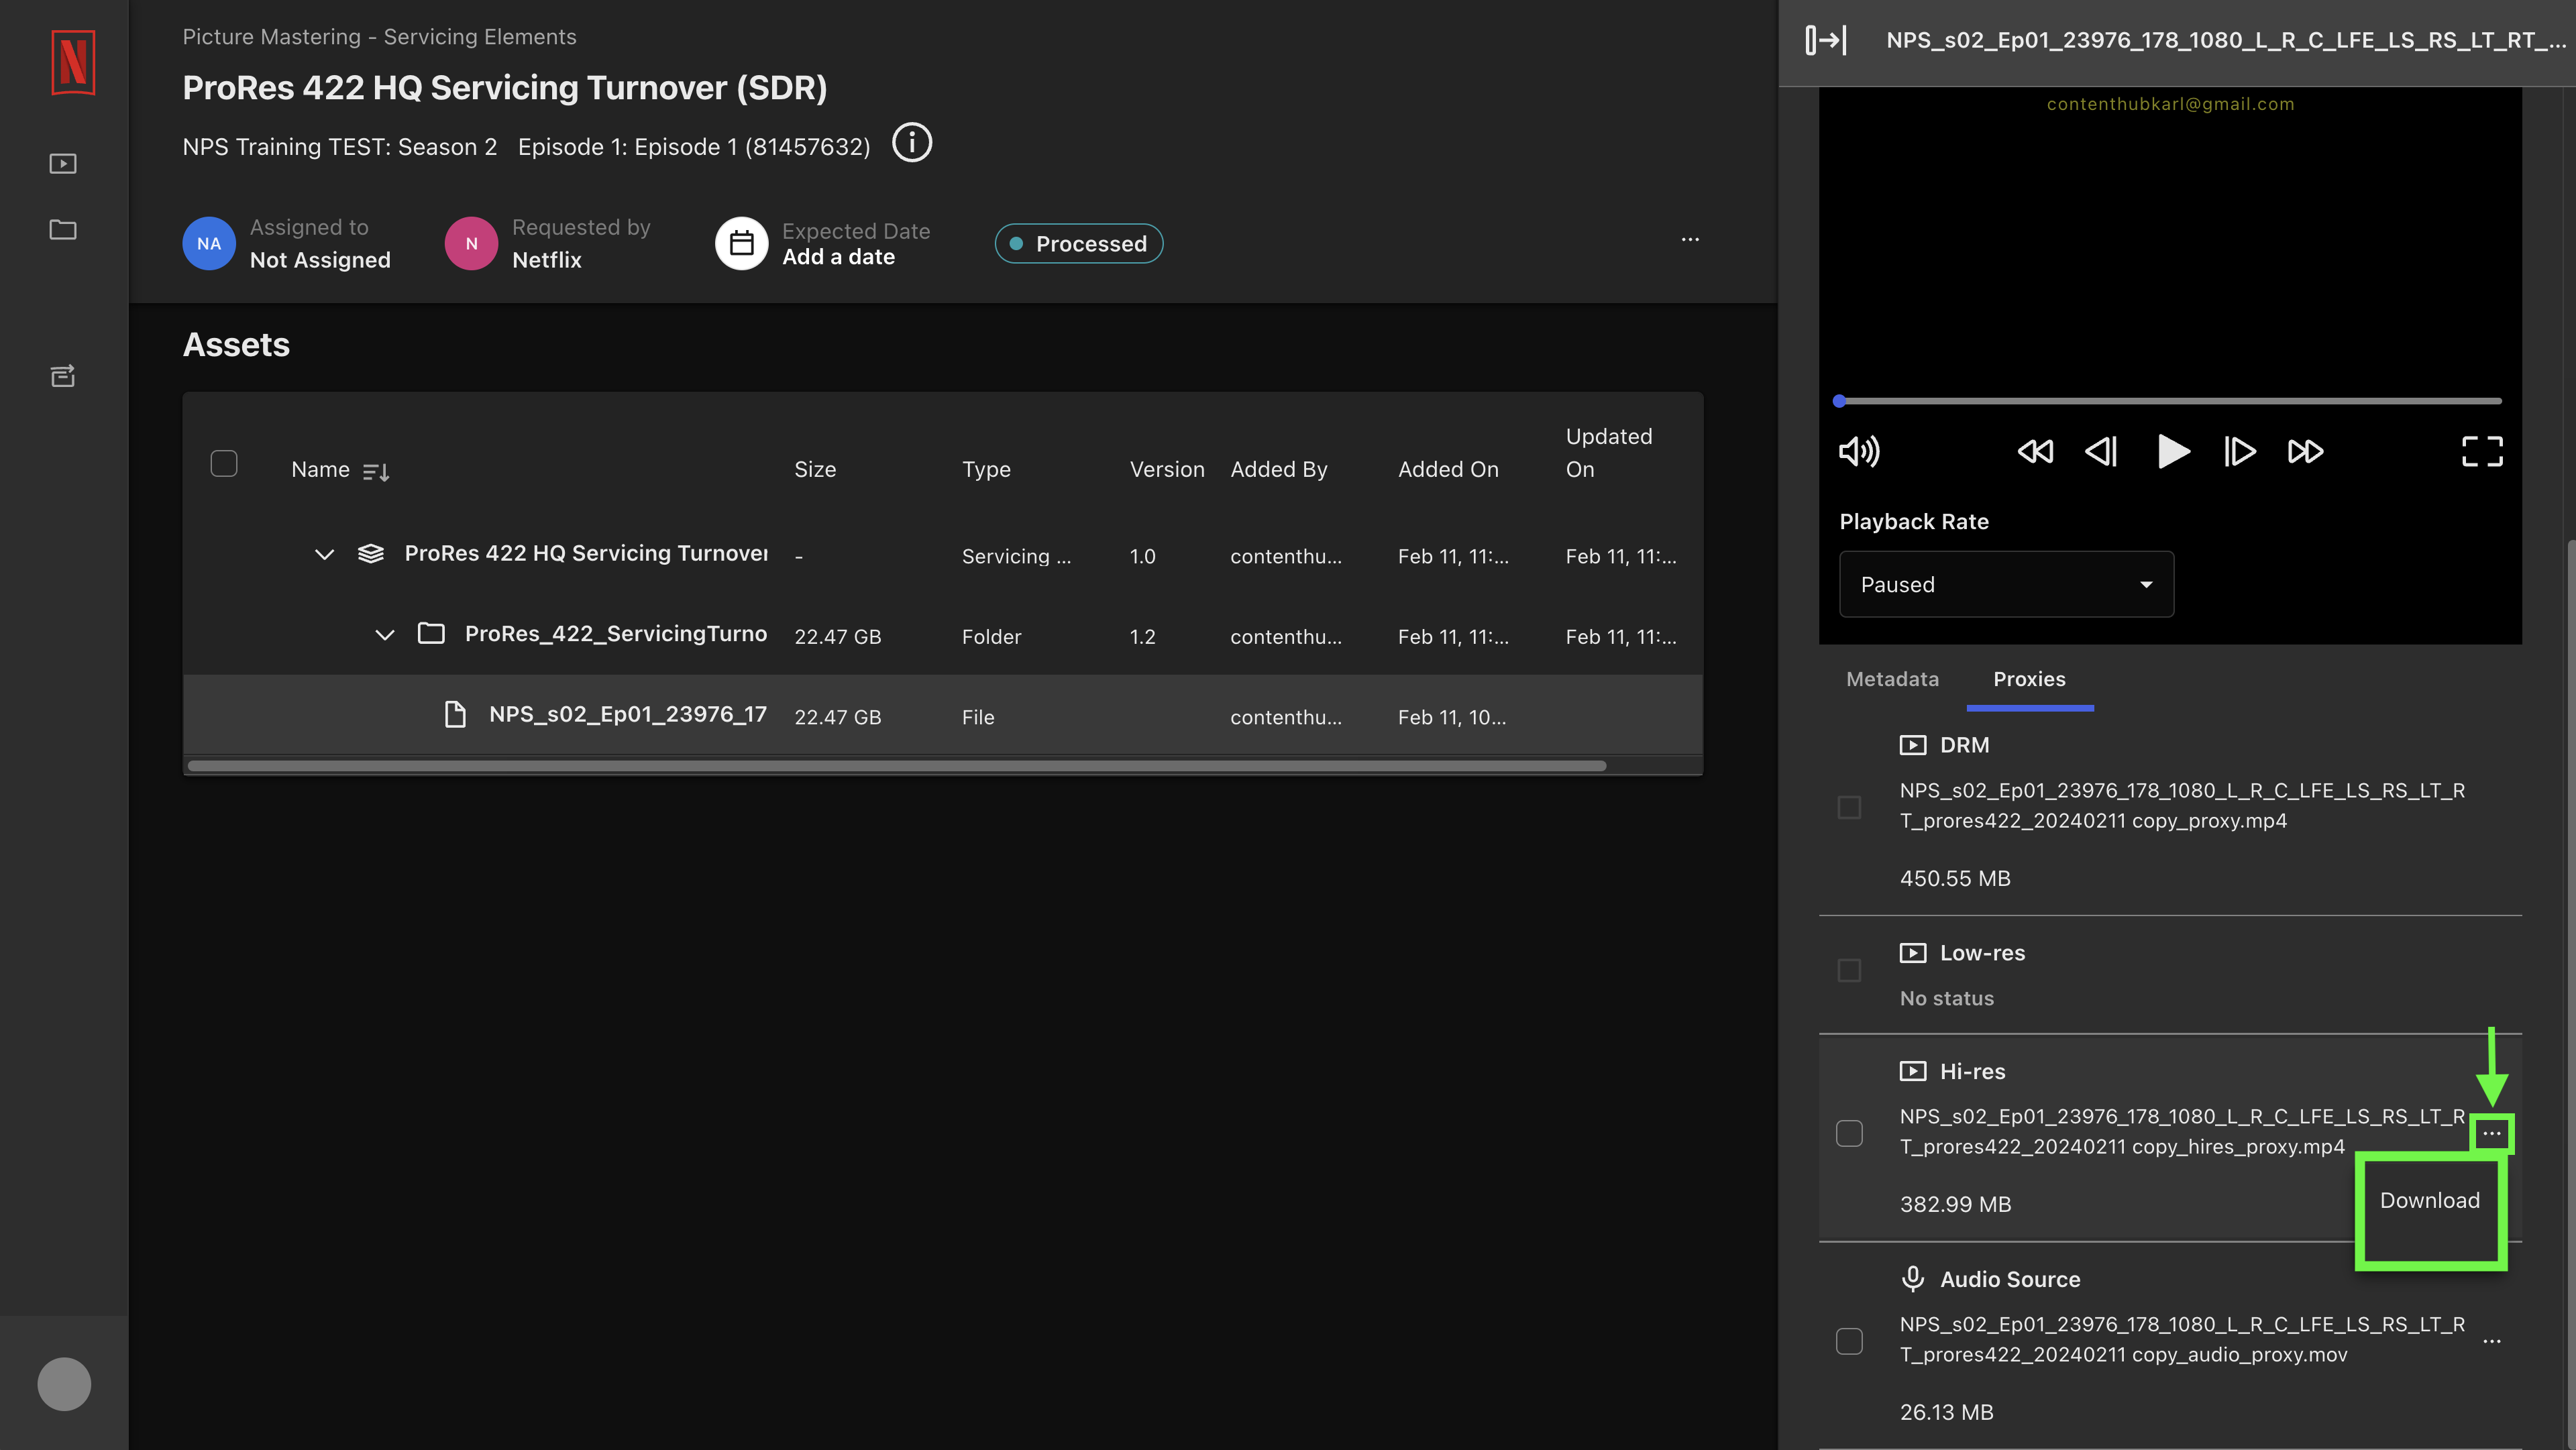Open Hi-res proxy ellipsis menu
Viewport: 2576px width, 1450px height.
coord(2492,1133)
